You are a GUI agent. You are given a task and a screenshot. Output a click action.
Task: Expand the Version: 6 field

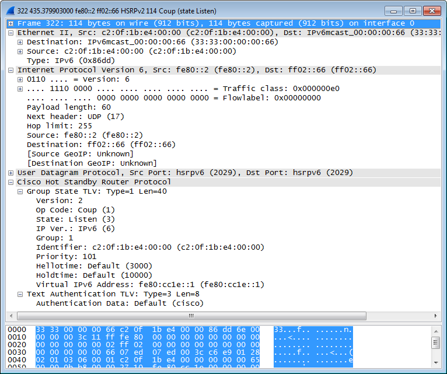pos(20,79)
